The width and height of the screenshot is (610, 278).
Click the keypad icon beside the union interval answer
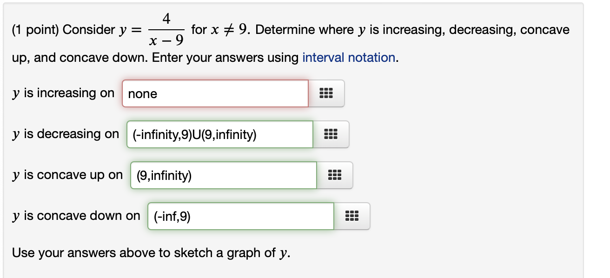[331, 134]
